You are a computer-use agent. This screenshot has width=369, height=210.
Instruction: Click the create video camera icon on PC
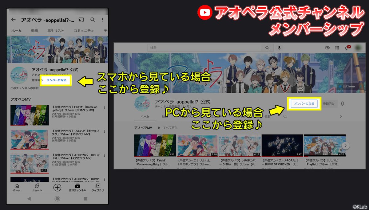tap(327, 48)
